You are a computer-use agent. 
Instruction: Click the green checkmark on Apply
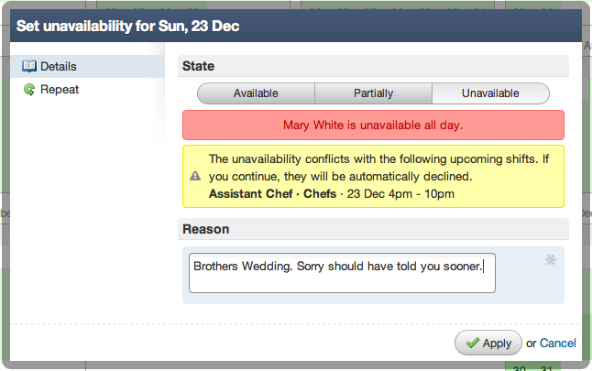click(472, 344)
